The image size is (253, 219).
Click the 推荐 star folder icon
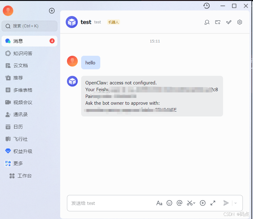[8, 78]
